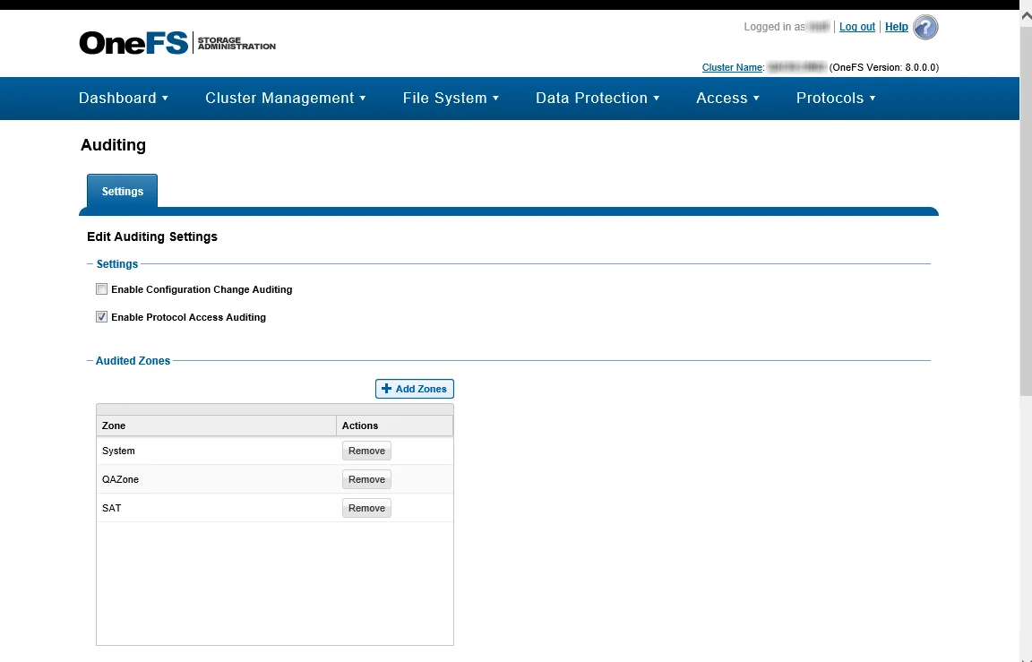This screenshot has width=1032, height=662.
Task: Remove the SAT zone
Action: point(366,508)
